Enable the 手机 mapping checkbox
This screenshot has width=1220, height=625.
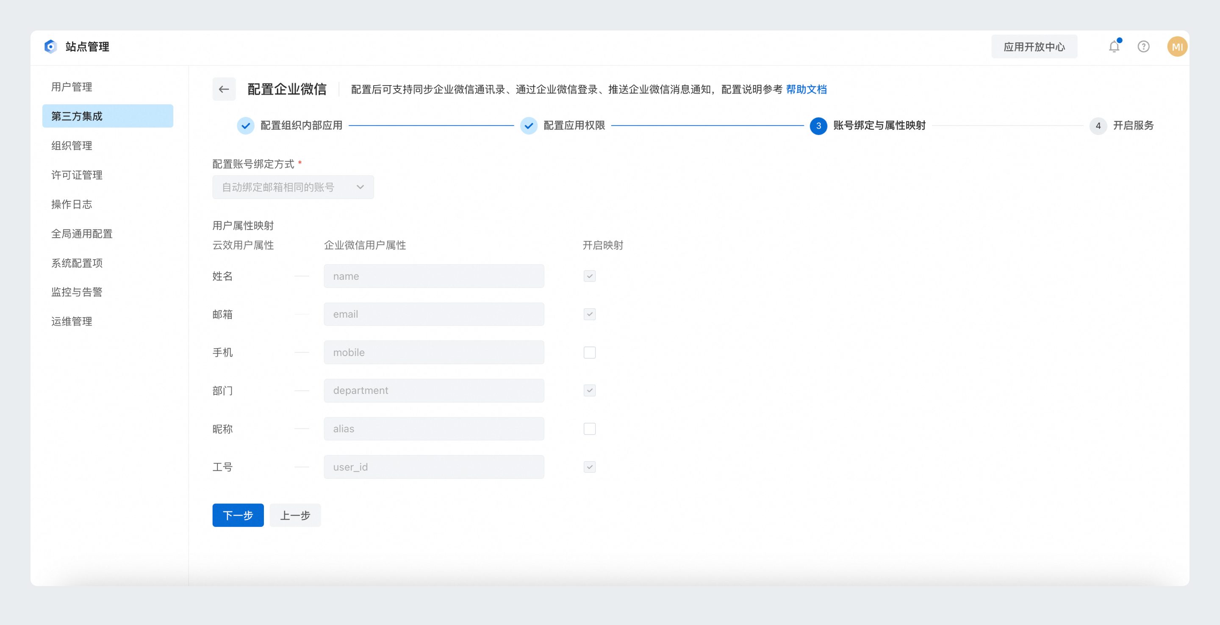click(590, 352)
